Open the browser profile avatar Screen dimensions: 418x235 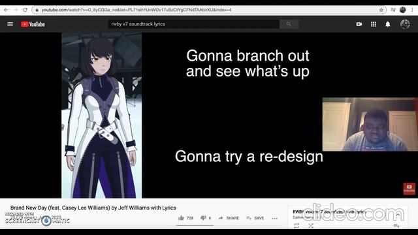(x=403, y=10)
